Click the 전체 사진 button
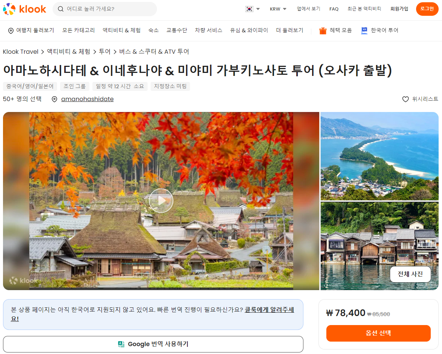 [410, 274]
